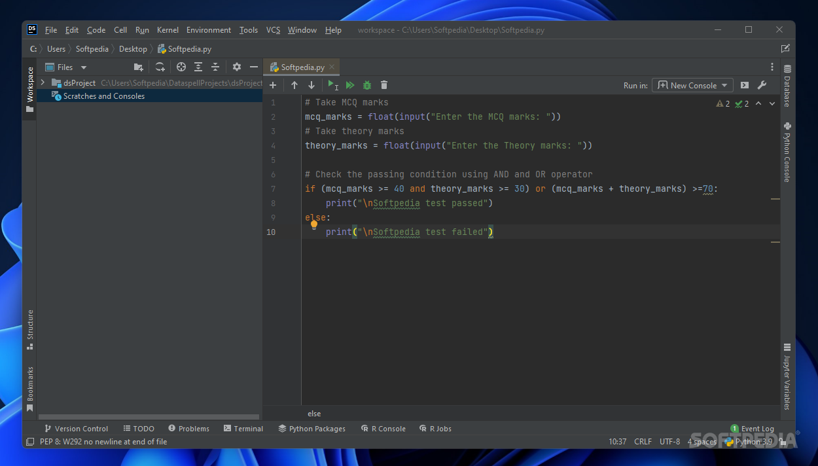
Task: Open the Run in New Console dropdown
Action: 693,85
